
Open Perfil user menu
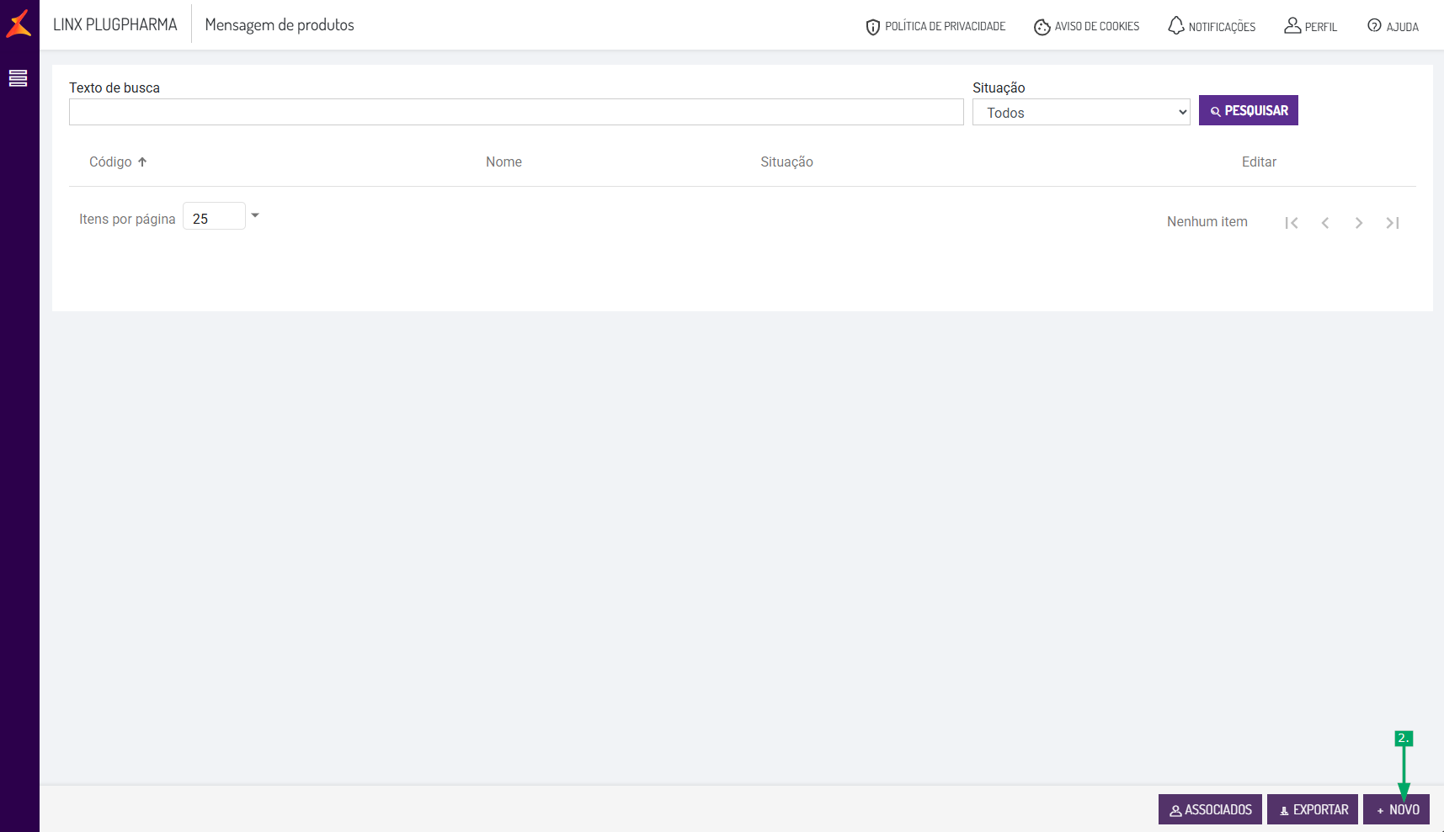pyautogui.click(x=1310, y=26)
